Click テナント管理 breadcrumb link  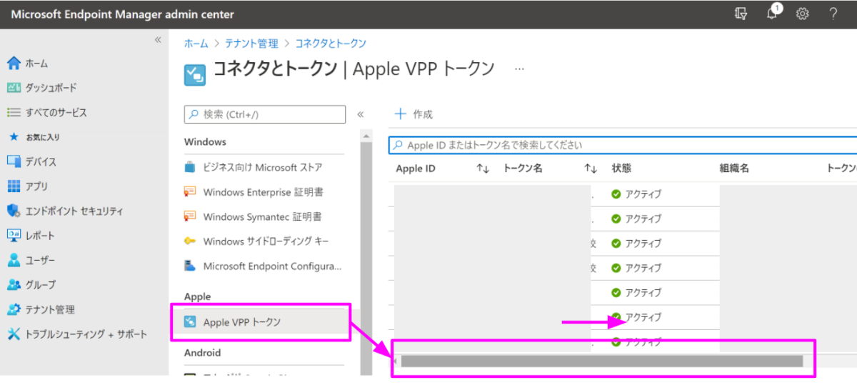(251, 44)
